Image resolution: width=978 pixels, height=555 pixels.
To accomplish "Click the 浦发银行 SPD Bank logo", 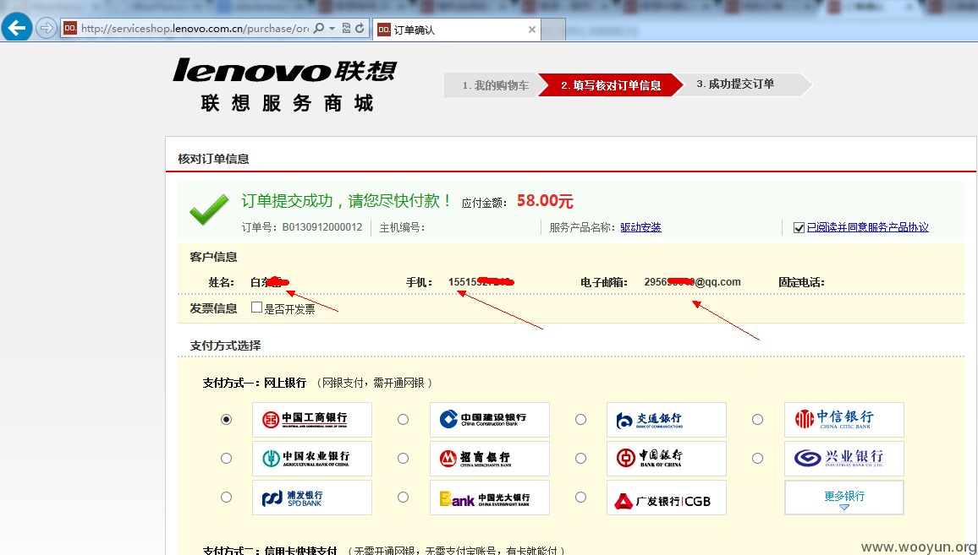I will click(312, 497).
